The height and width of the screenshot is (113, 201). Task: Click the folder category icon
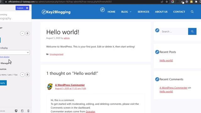[x=47, y=54]
